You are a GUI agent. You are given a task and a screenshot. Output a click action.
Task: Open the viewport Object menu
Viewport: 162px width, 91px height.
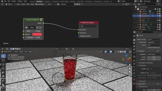coord(31,52)
